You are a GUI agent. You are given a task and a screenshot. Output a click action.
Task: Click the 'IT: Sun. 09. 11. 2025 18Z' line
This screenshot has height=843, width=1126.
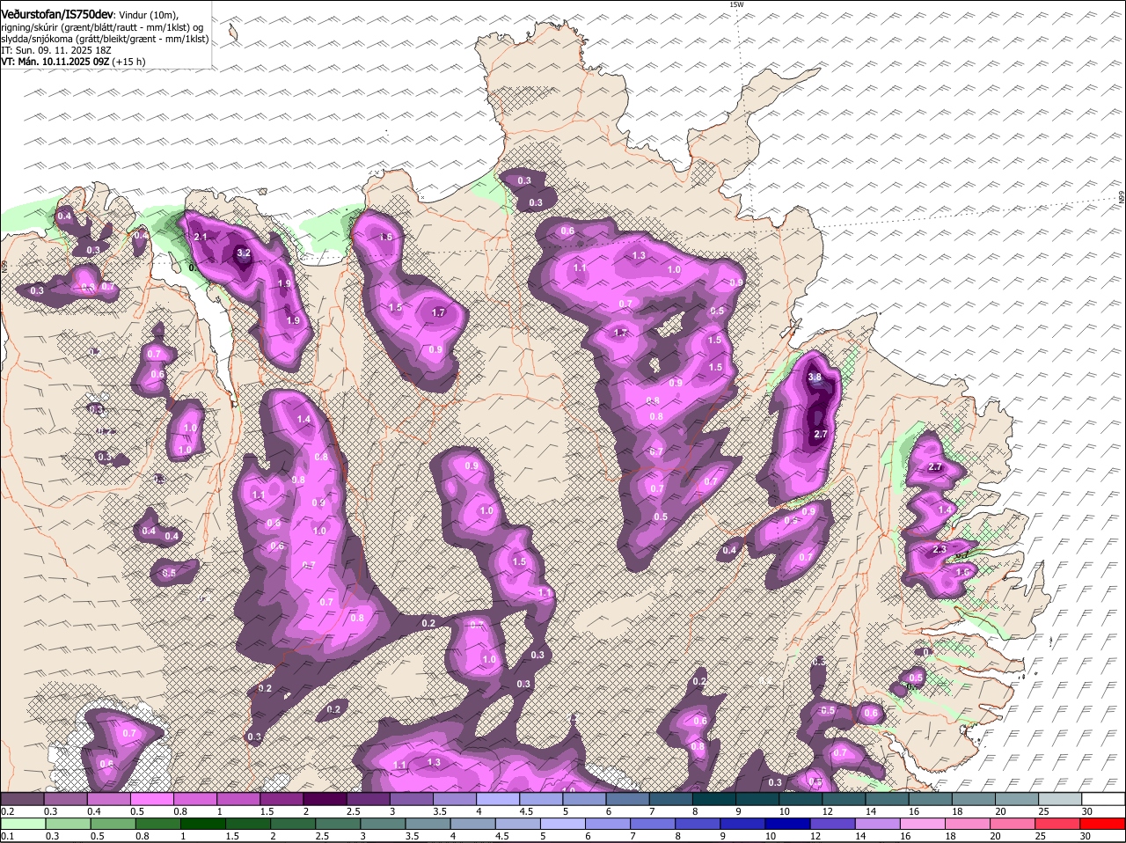coord(56,50)
